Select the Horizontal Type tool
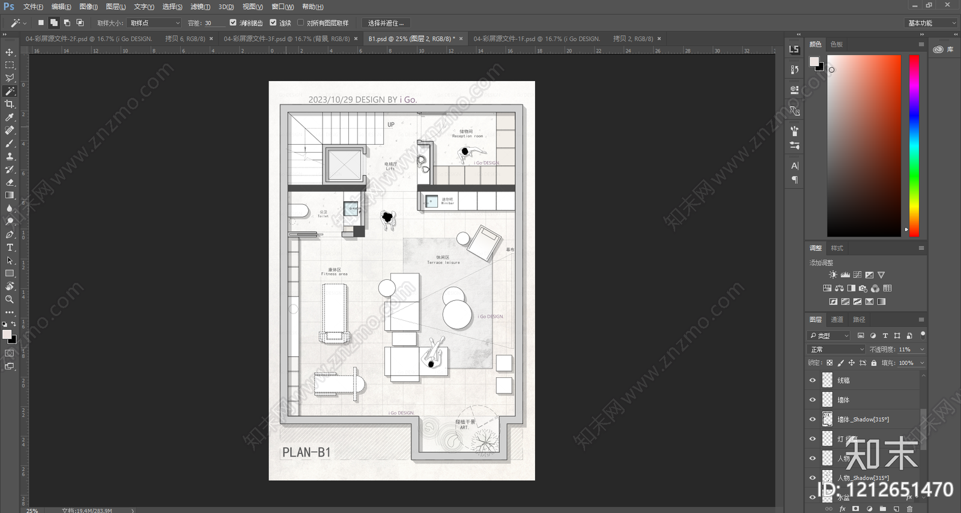The image size is (961, 513). [x=10, y=247]
